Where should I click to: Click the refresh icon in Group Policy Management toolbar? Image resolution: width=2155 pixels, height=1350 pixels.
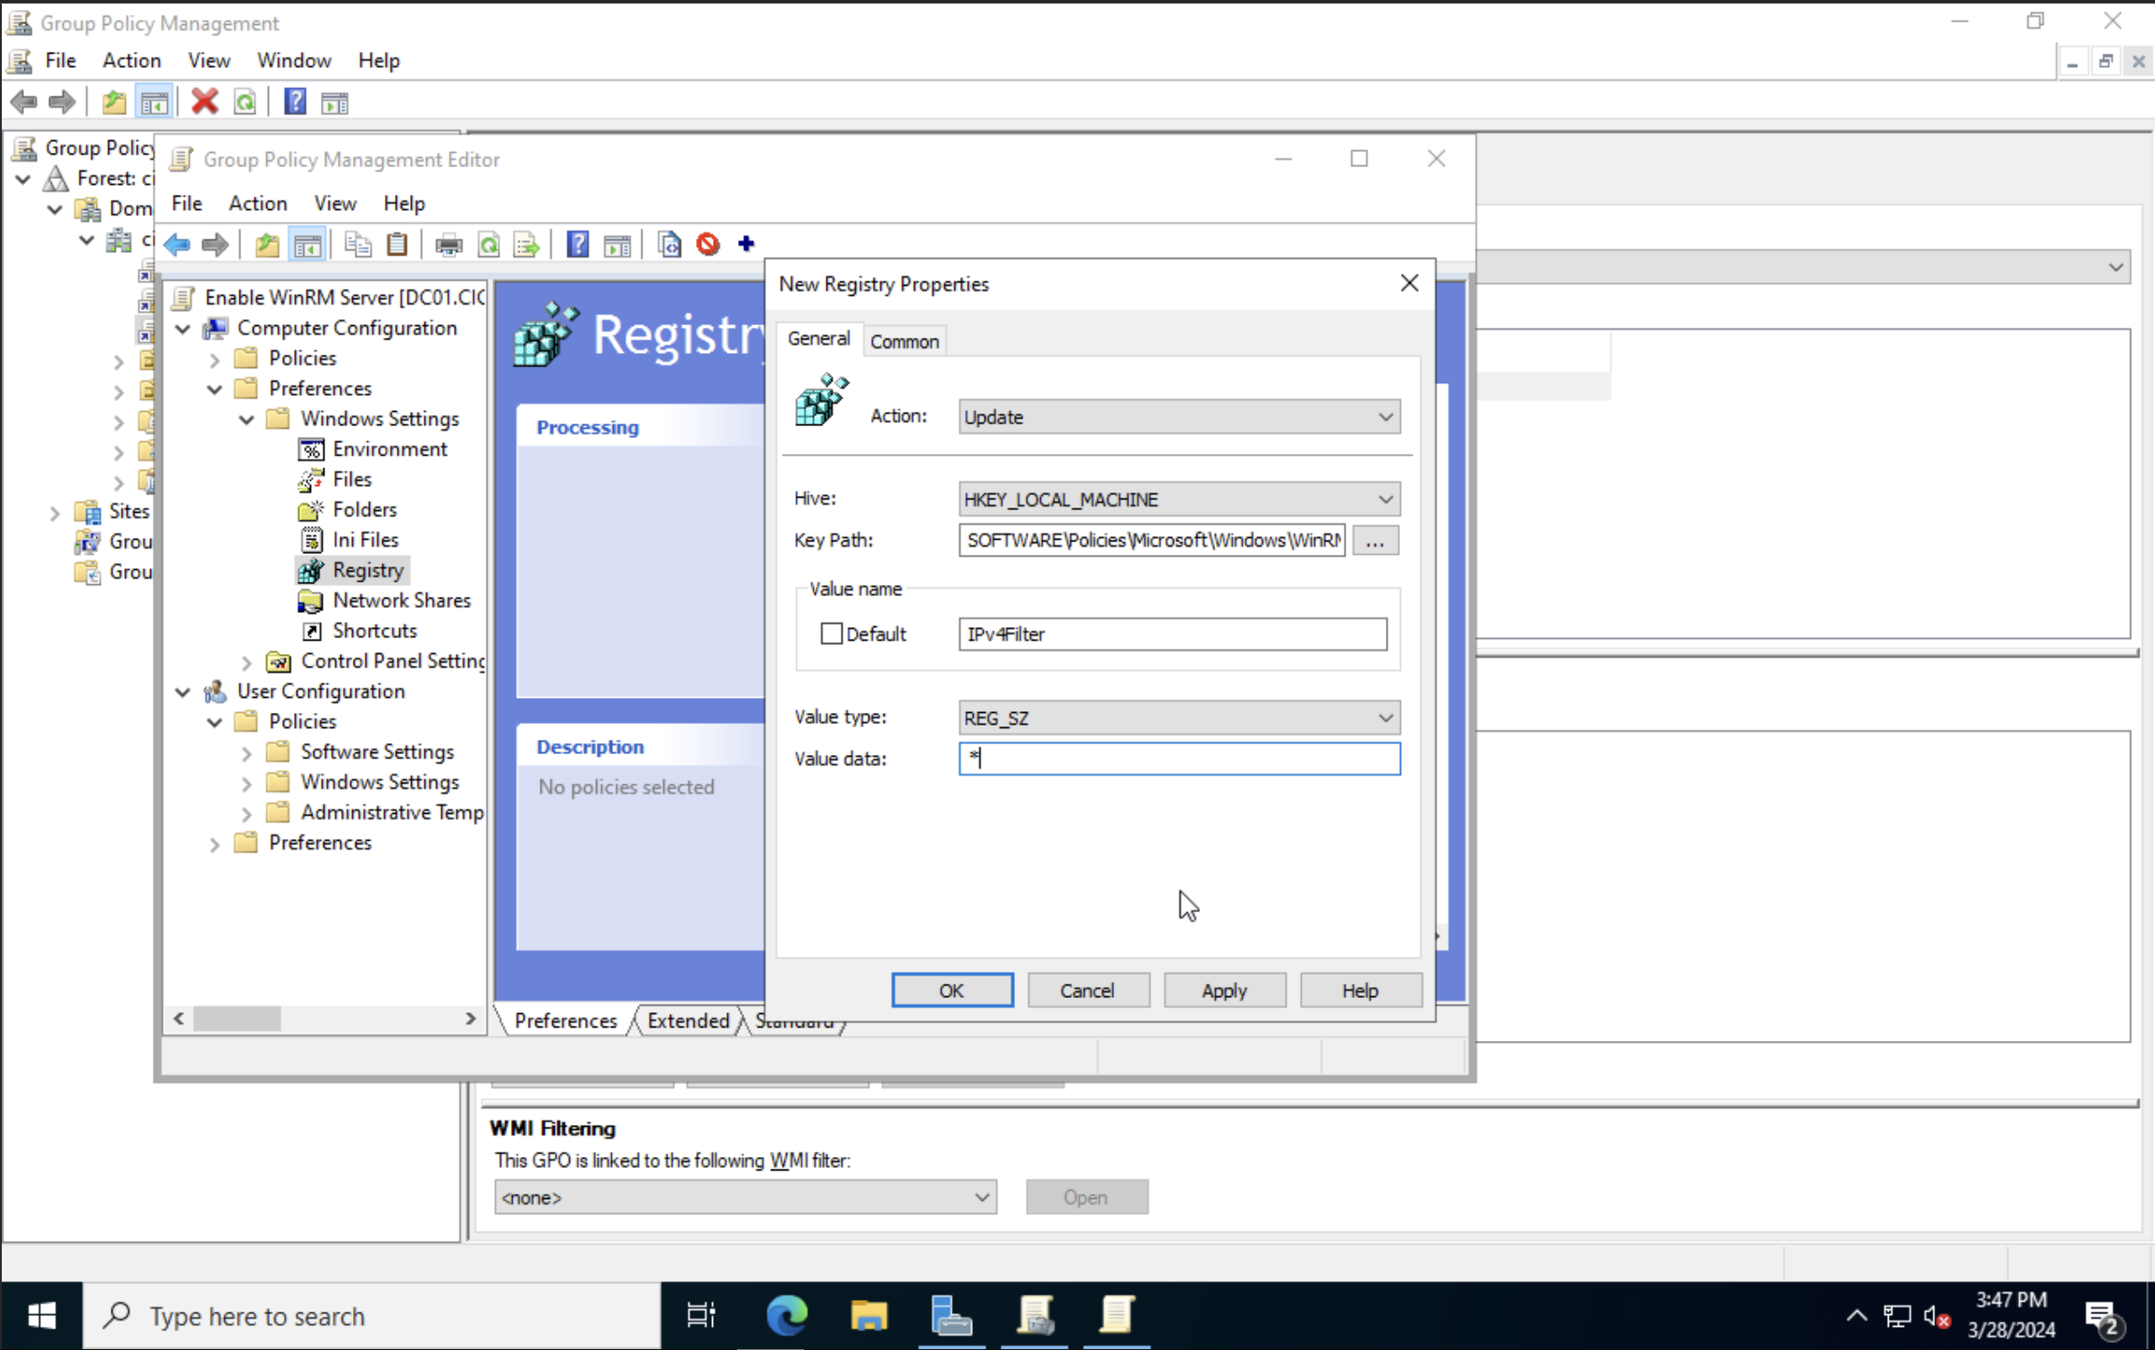tap(245, 102)
